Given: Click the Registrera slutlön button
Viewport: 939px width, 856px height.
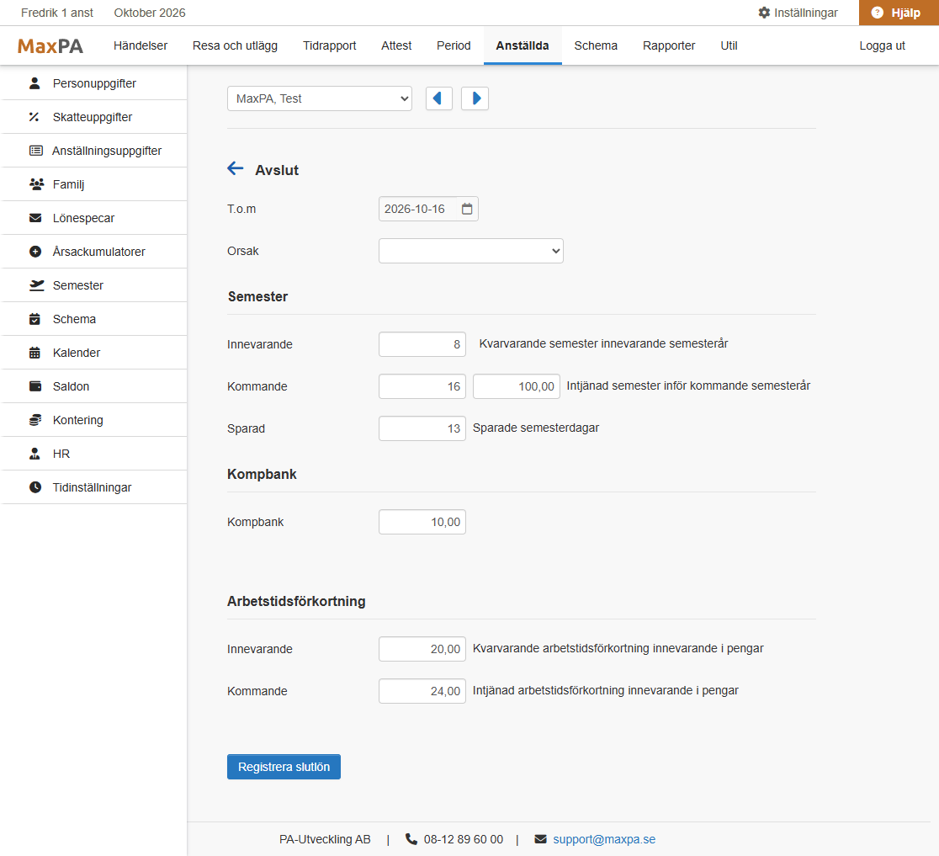Looking at the screenshot, I should [x=284, y=767].
